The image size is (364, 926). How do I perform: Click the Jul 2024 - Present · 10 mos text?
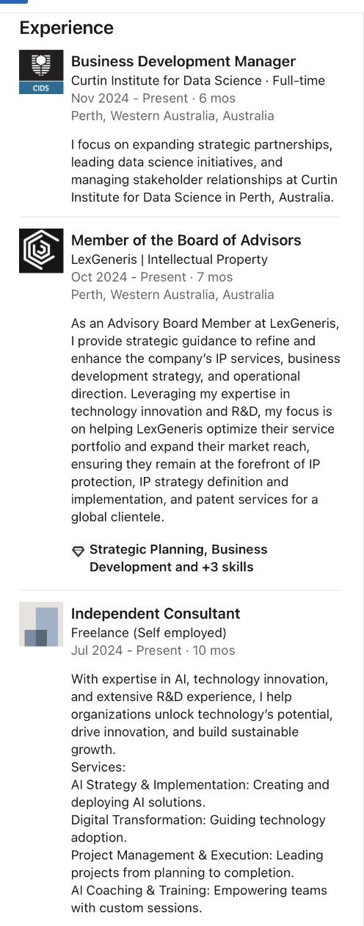(153, 650)
